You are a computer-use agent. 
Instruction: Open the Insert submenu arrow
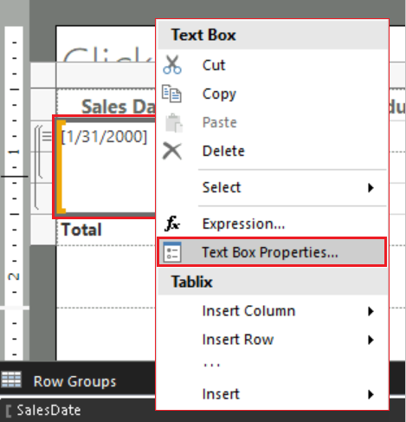371,394
